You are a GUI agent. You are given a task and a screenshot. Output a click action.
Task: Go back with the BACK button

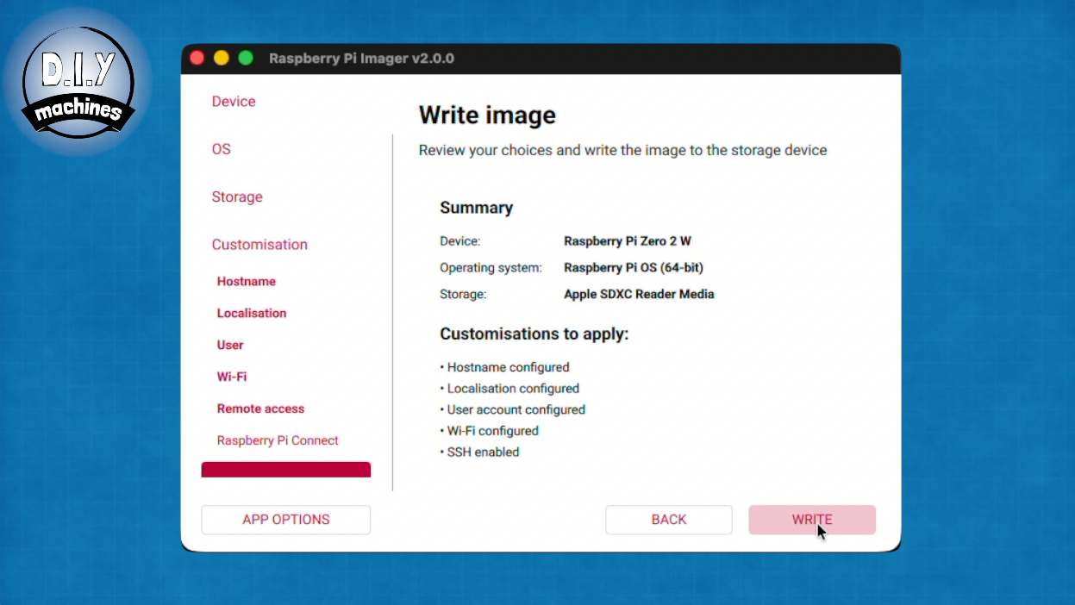tap(669, 520)
